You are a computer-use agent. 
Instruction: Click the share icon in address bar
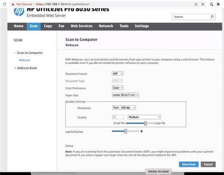[x=196, y=4]
